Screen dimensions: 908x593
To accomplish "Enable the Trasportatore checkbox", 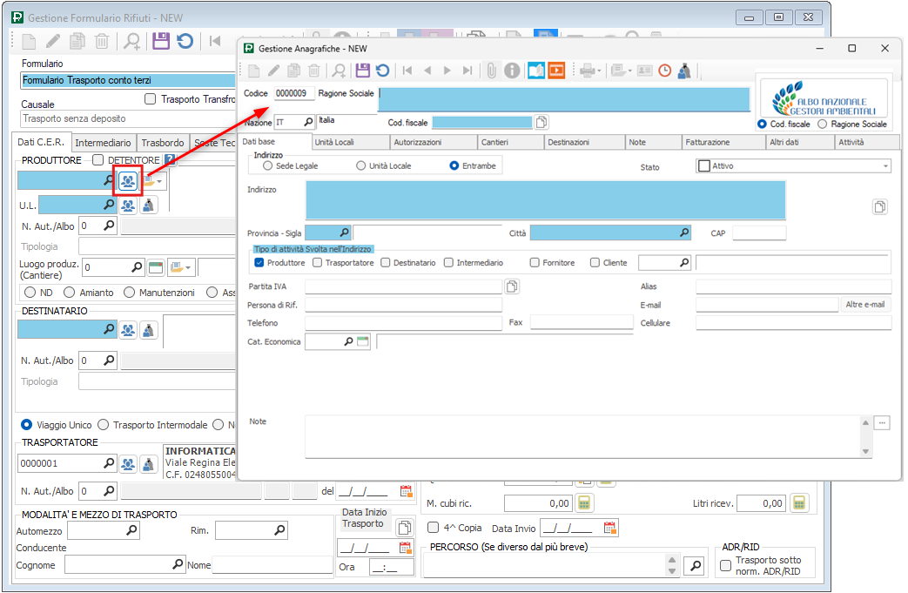I will click(x=318, y=262).
